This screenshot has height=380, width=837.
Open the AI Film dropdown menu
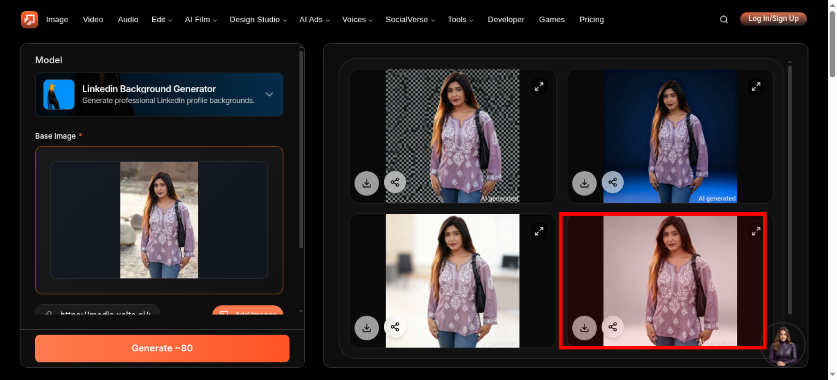201,19
